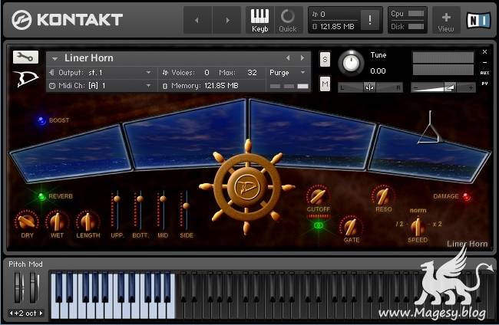Click the WET knob
The width and height of the screenshot is (499, 325).
pos(57,222)
